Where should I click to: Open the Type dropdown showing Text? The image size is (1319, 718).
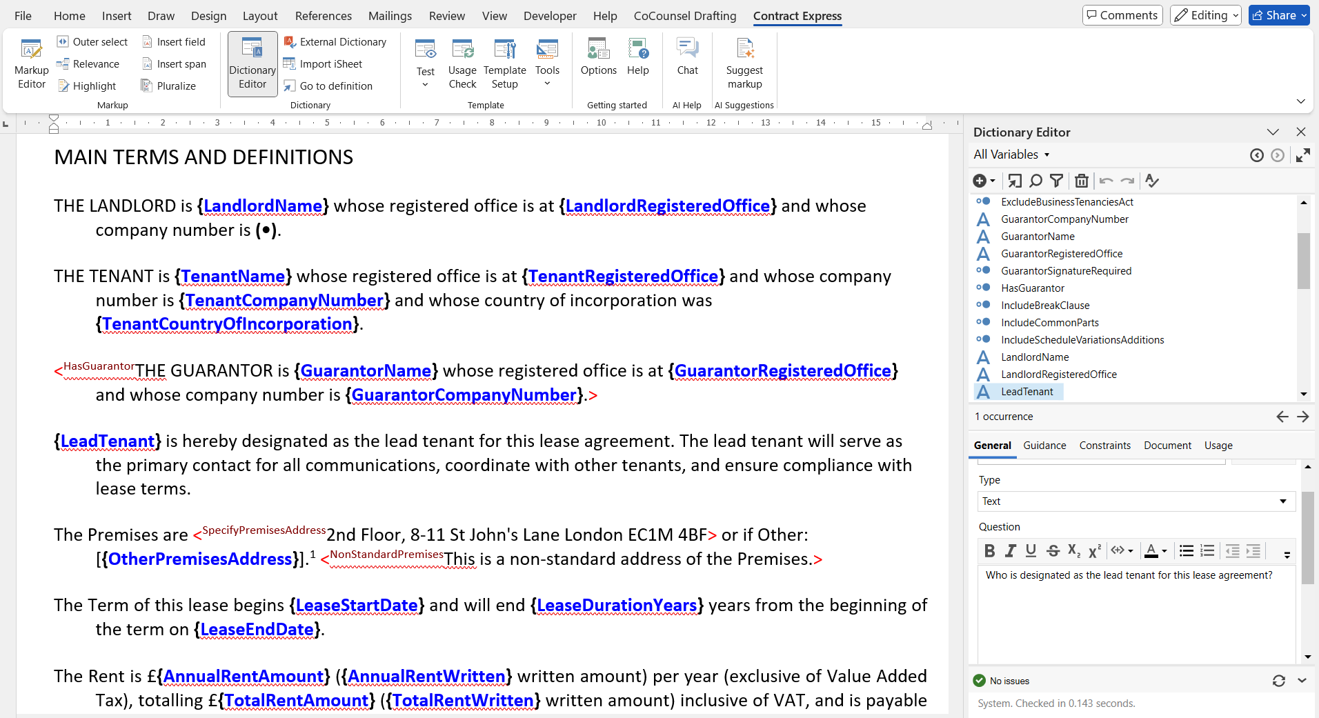pyautogui.click(x=1133, y=501)
